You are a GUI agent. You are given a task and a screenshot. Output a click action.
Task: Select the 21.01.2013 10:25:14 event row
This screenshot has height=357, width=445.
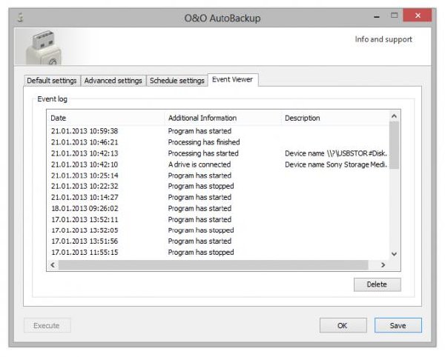click(x=218, y=176)
